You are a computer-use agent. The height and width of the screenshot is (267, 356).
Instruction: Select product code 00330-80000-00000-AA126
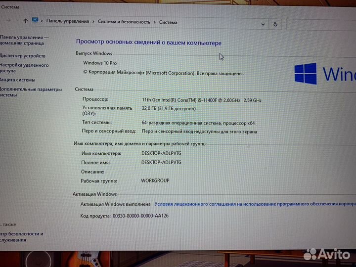point(140,216)
